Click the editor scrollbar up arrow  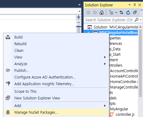78,22
